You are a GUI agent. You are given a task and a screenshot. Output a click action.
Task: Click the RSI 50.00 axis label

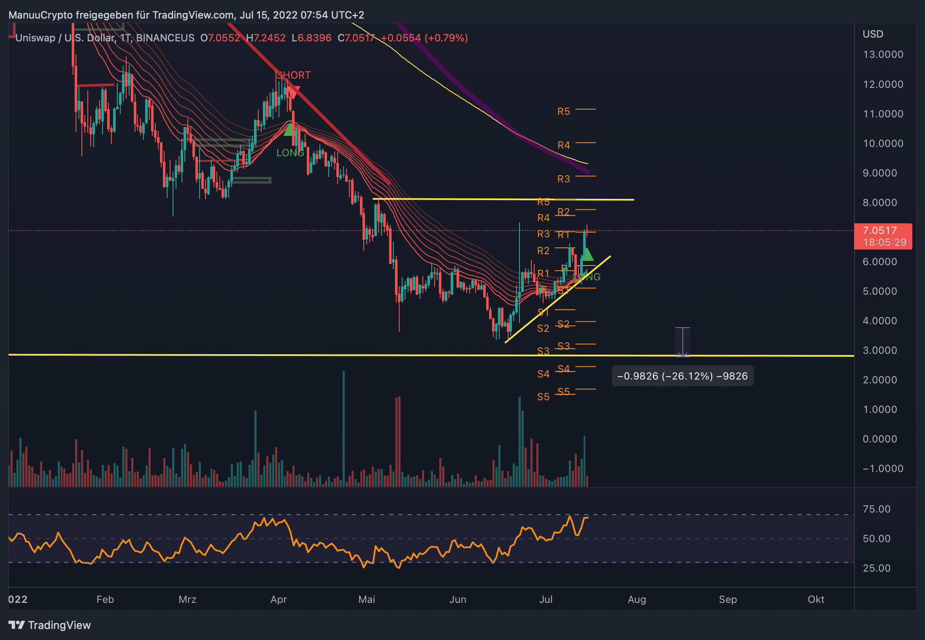pyautogui.click(x=876, y=539)
